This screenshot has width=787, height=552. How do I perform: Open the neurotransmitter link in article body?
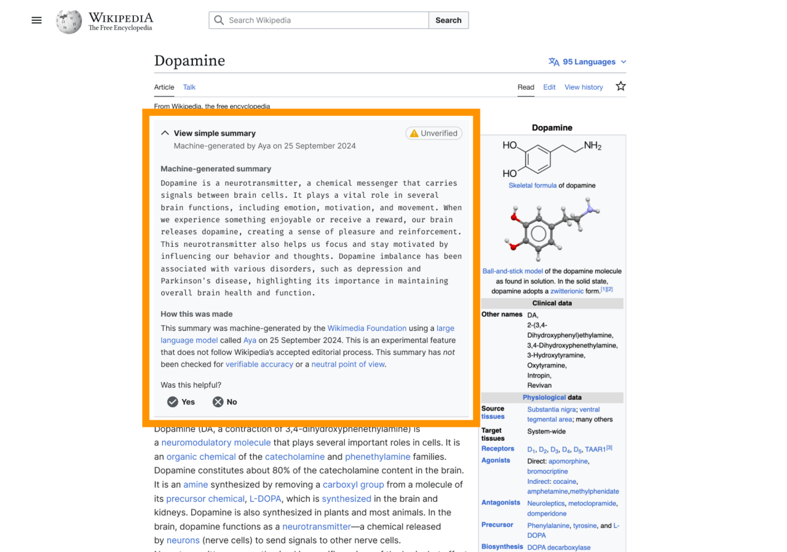(x=317, y=526)
